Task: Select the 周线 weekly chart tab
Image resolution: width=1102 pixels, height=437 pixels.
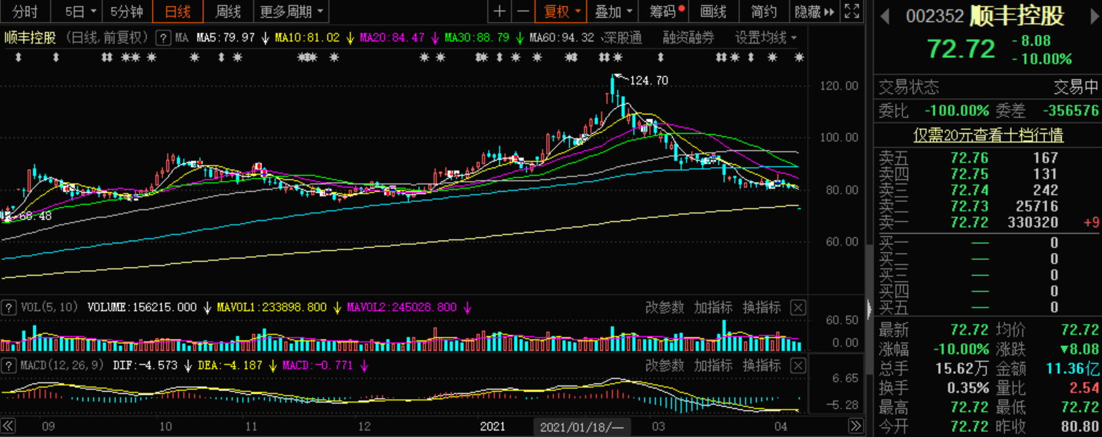Action: 228,11
